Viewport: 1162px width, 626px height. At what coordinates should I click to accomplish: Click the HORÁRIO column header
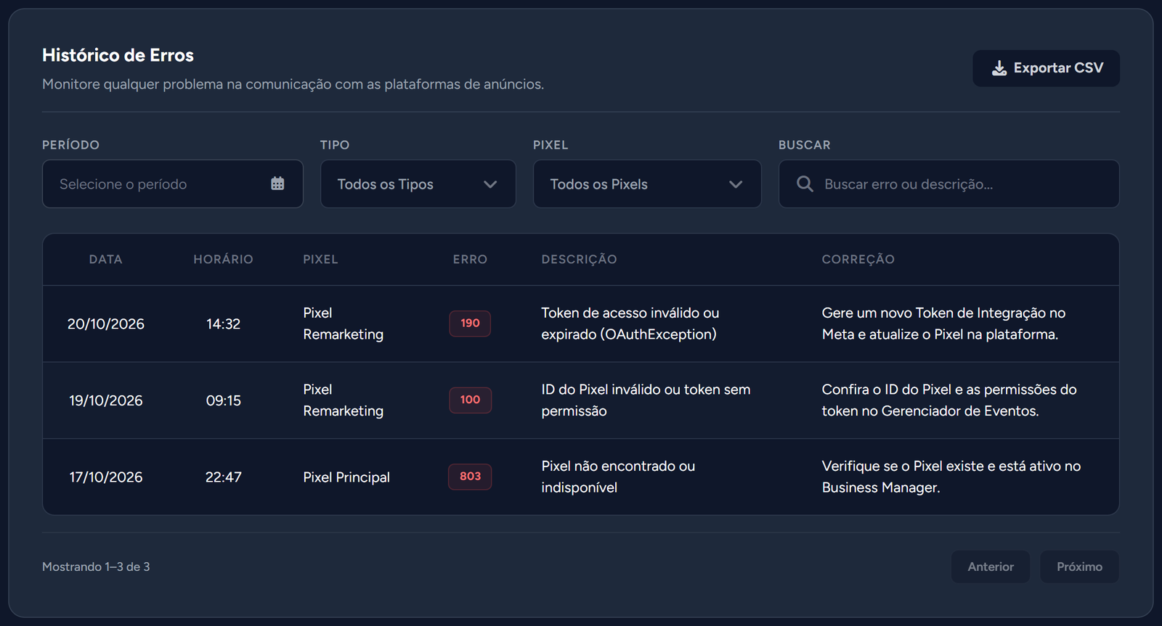[x=223, y=260]
